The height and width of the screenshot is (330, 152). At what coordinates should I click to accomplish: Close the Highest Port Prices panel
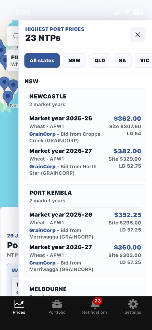pos(138,35)
